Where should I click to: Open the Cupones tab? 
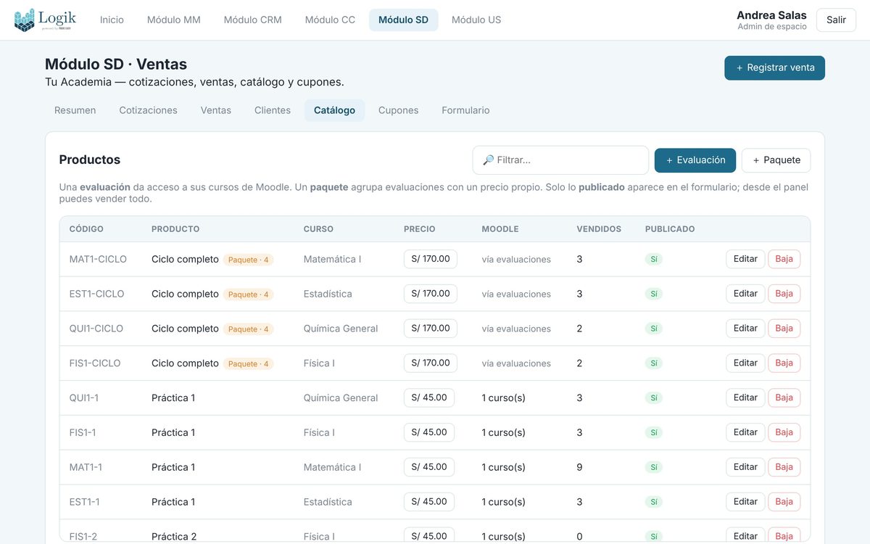tap(399, 110)
